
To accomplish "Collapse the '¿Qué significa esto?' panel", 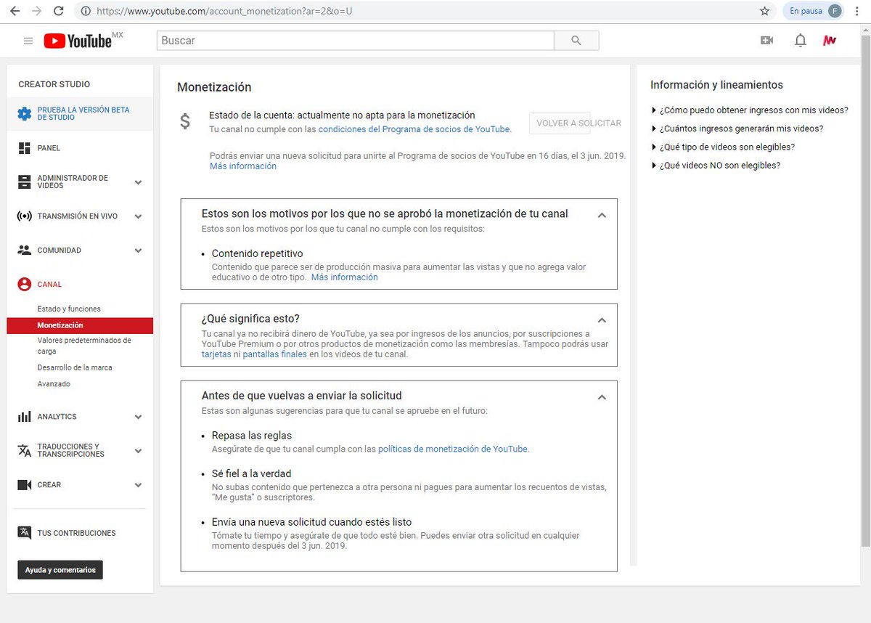I will tap(601, 319).
